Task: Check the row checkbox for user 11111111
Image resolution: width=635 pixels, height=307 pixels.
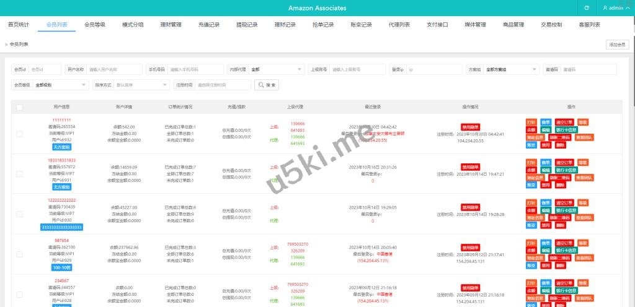Action: 20,134
